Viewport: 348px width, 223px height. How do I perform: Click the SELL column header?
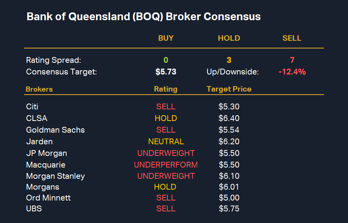(x=292, y=38)
